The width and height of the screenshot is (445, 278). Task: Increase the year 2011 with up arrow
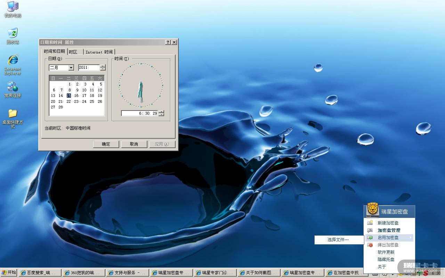103,66
